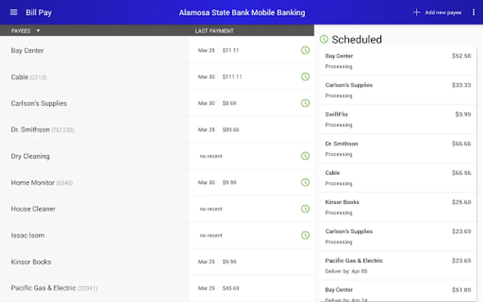Click the Add new payee label
Screen dimensions: 483x302
443,12
